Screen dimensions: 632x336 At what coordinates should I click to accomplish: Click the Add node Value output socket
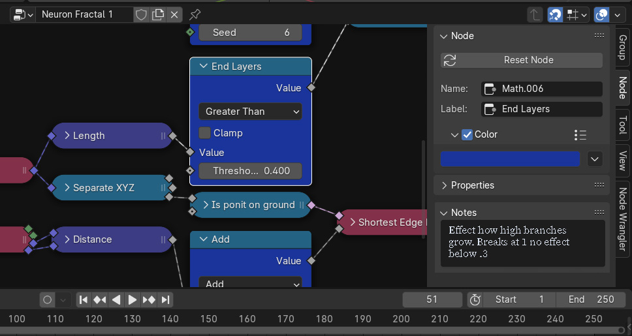pyautogui.click(x=311, y=261)
